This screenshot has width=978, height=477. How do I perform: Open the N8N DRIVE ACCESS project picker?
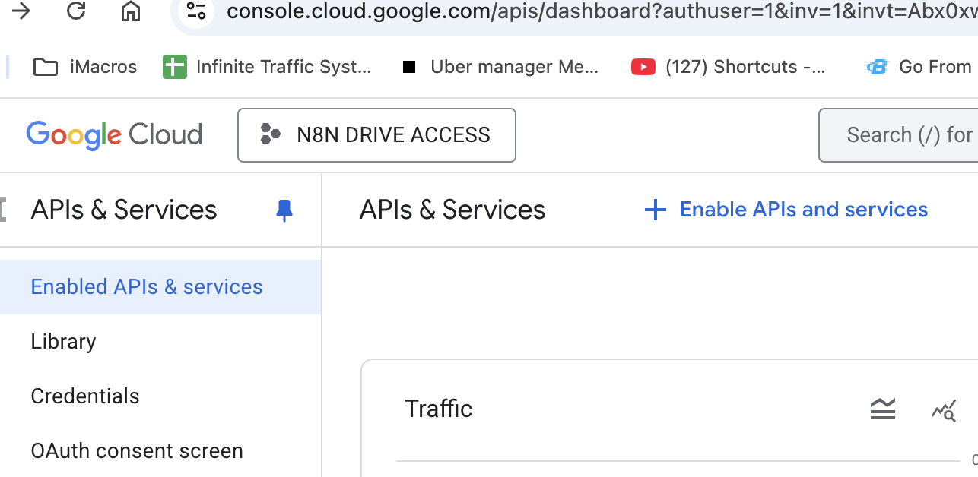(376, 135)
